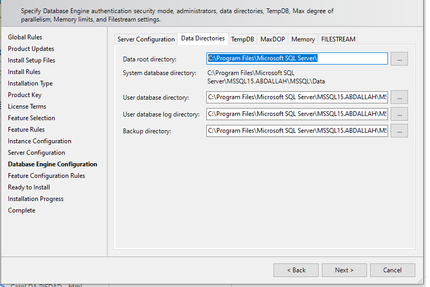The width and height of the screenshot is (430, 287).
Task: Go to the Memory tab
Action: pos(303,39)
